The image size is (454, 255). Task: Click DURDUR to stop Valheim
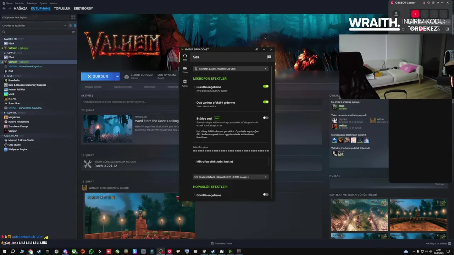(x=98, y=76)
